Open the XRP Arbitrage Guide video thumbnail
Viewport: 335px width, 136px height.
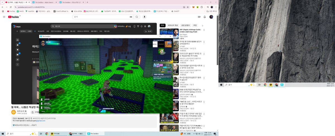169,34
